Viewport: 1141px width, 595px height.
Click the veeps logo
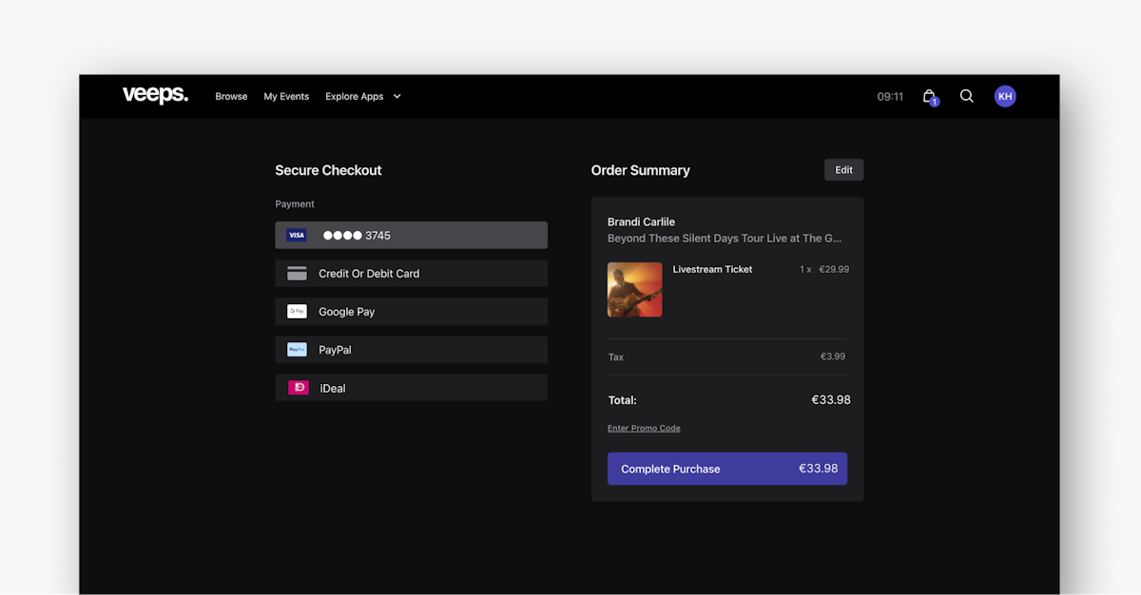pyautogui.click(x=155, y=95)
